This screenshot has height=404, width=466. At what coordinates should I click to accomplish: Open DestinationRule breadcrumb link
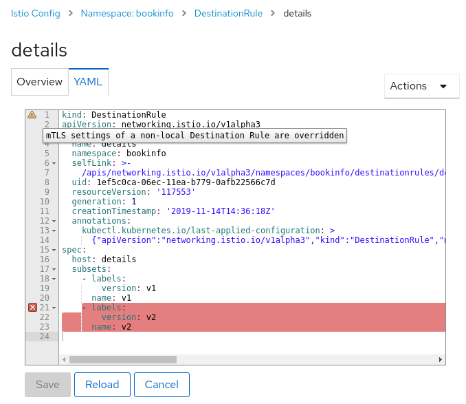point(228,13)
